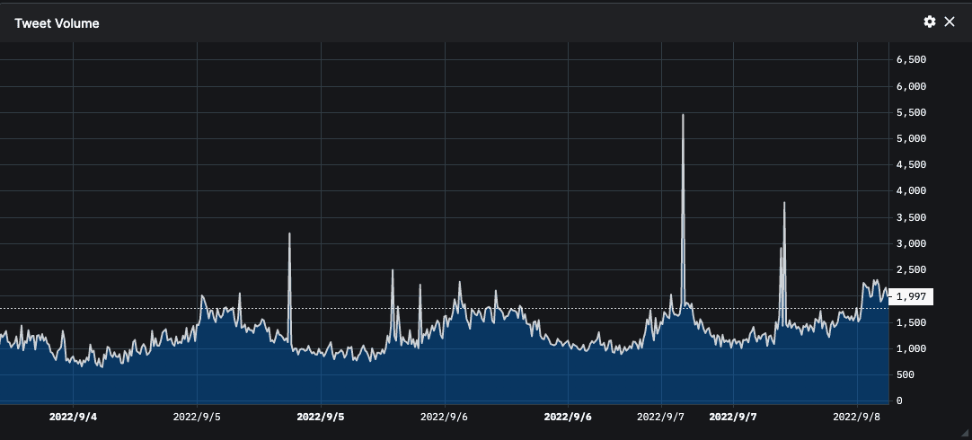Click the 500 y-axis label
Screen dimensions: 972x440
(905, 375)
